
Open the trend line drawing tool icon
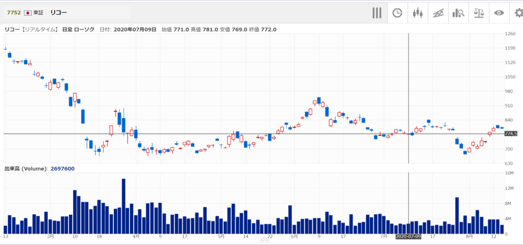pos(438,13)
